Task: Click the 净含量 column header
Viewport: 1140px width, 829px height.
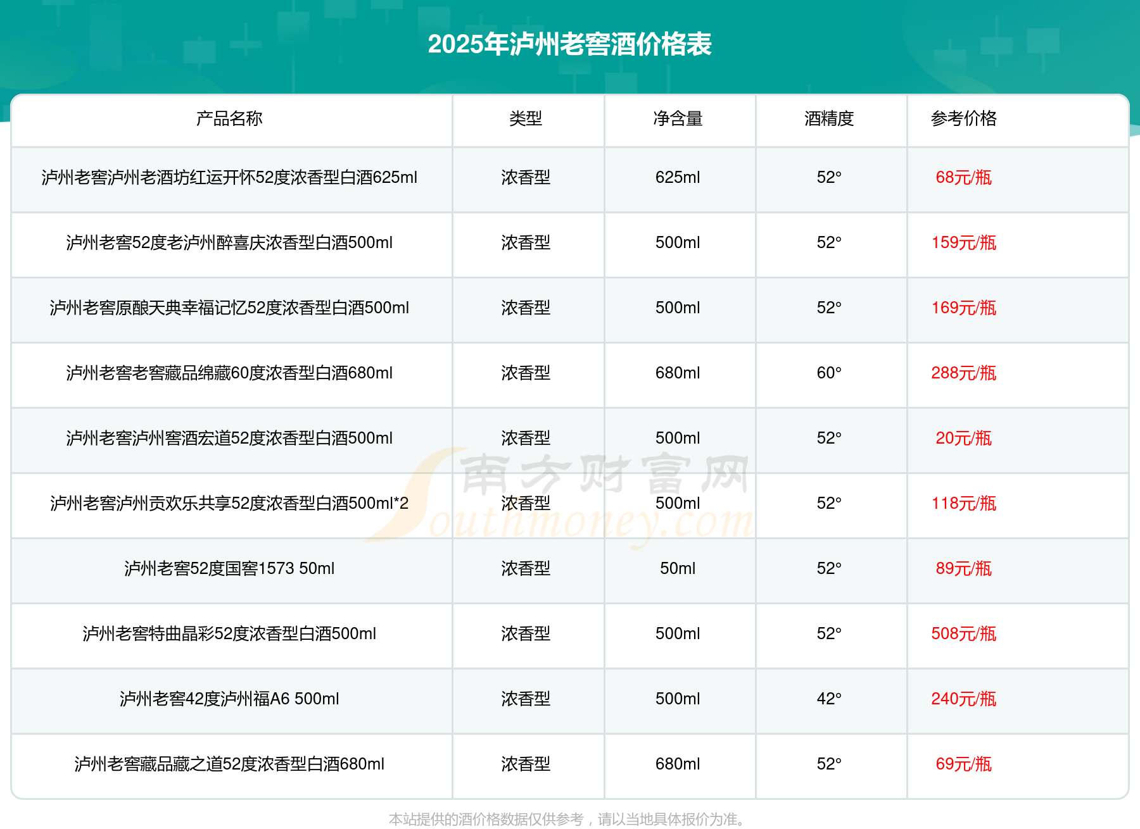Action: coord(678,118)
